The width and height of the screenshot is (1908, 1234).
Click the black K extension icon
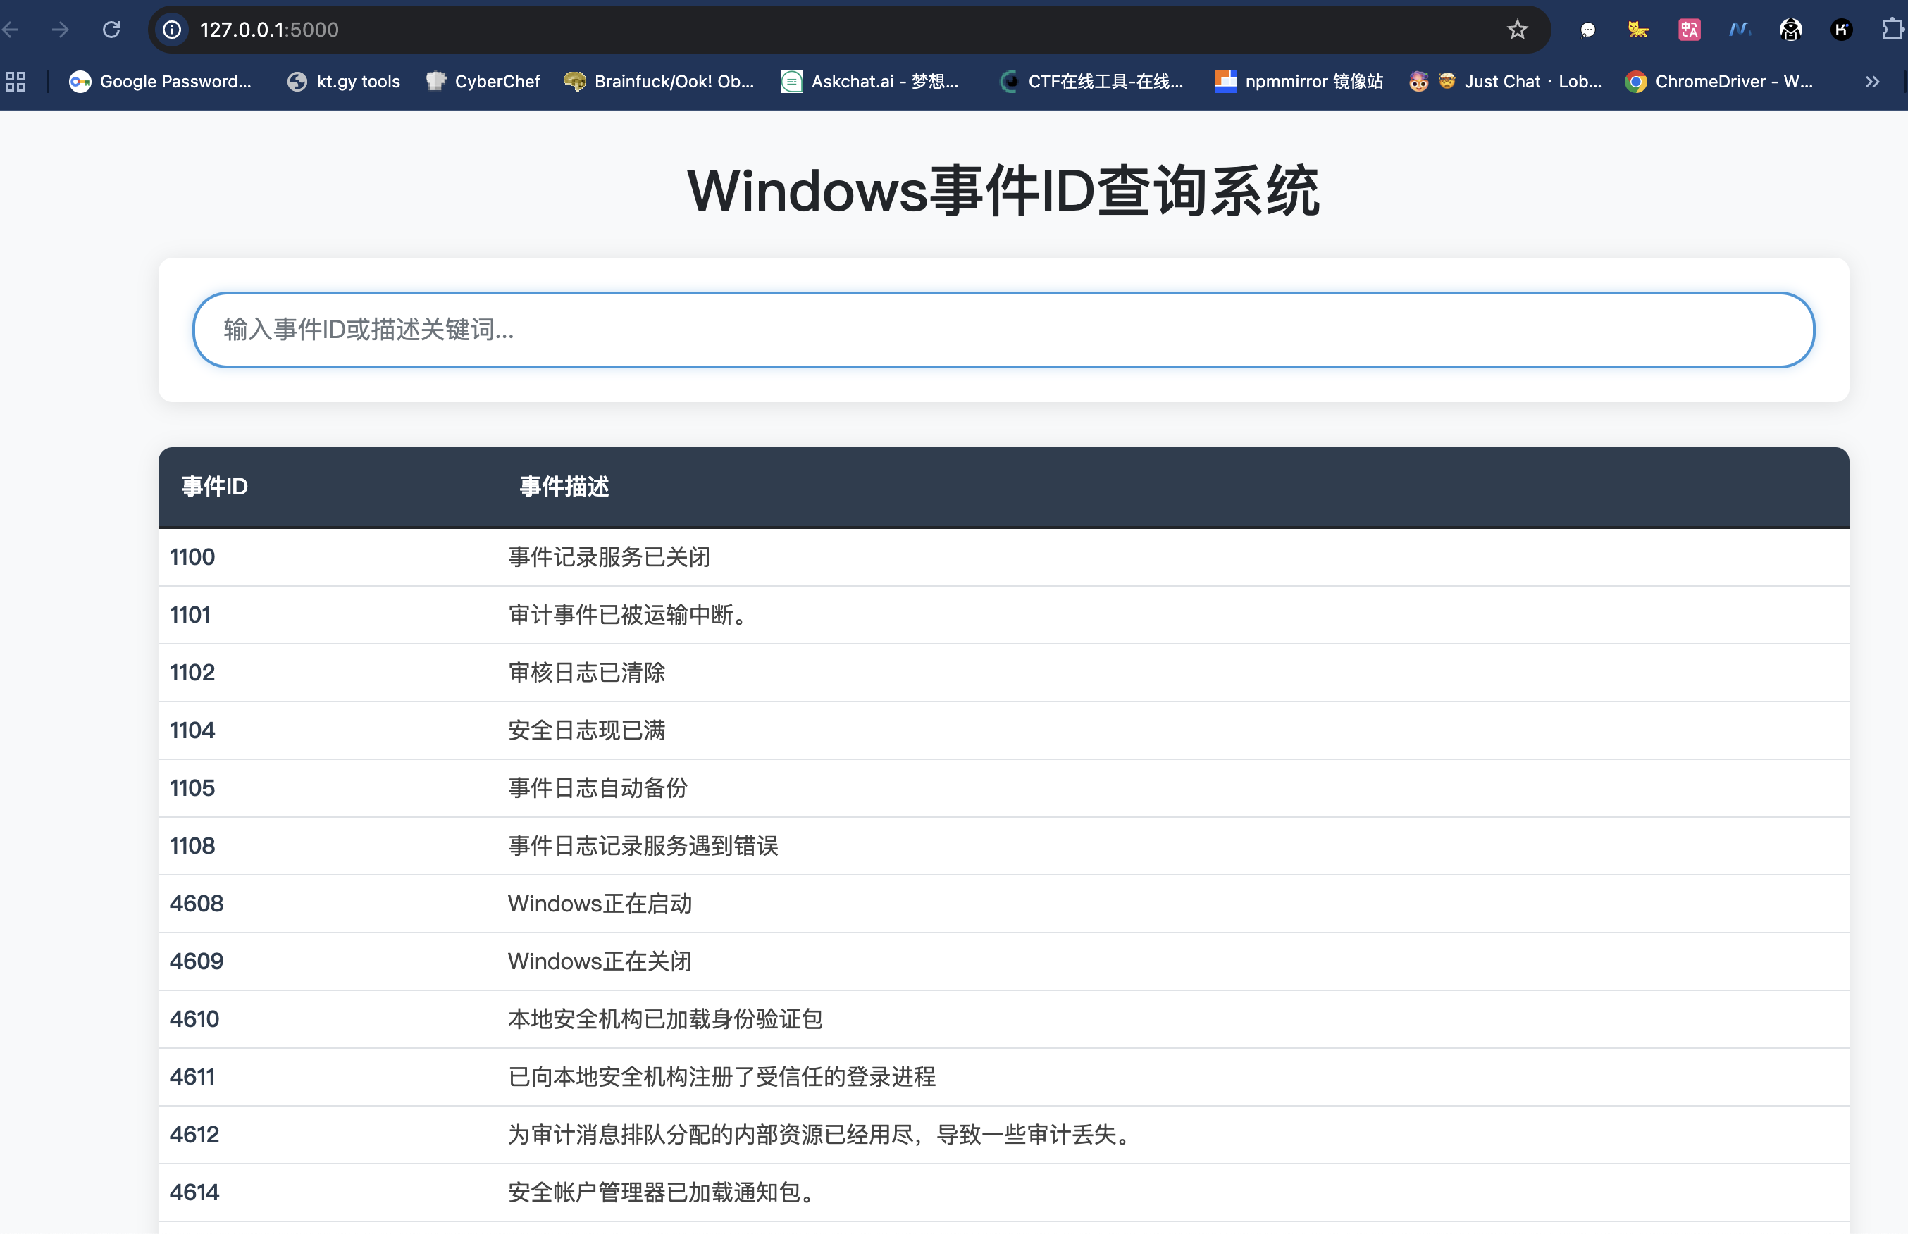coord(1842,30)
